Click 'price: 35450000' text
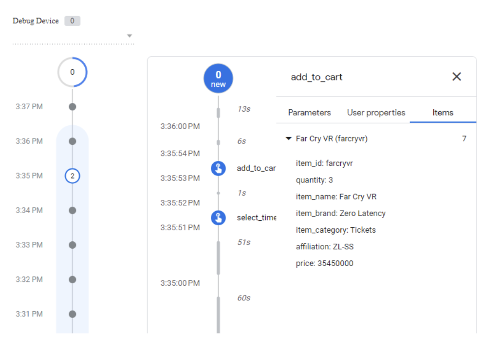 (x=324, y=263)
